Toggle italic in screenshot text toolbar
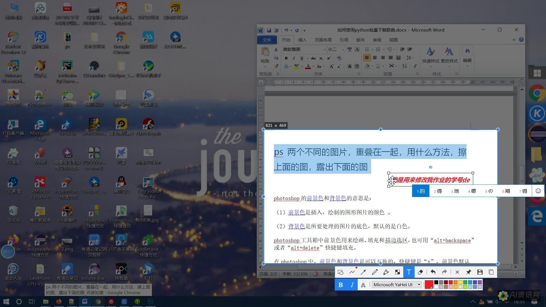Image resolution: width=546 pixels, height=307 pixels. 352,285
